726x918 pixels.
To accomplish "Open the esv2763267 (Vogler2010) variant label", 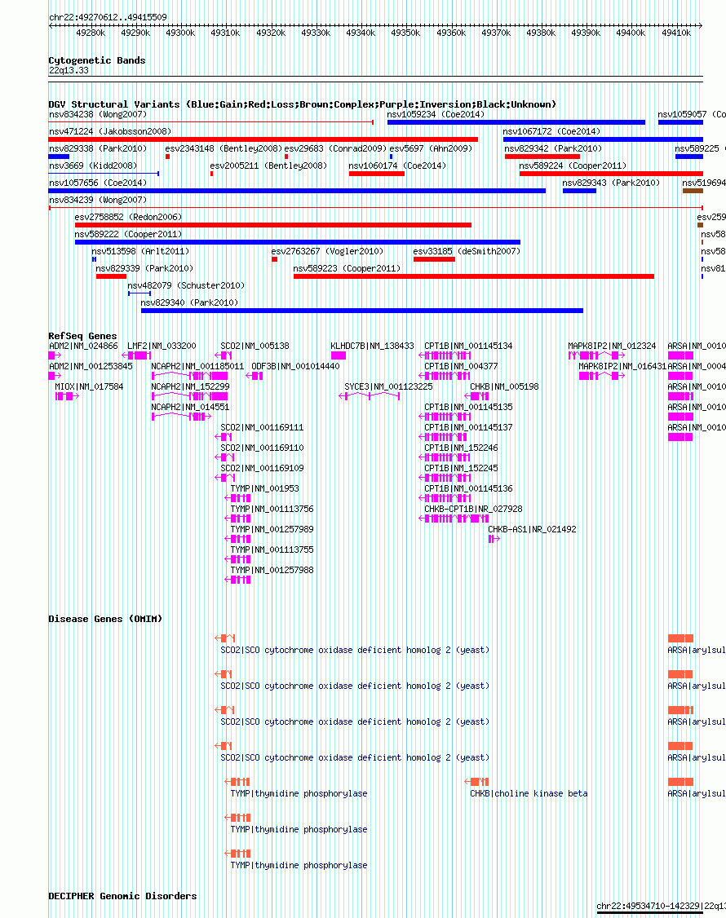I will tap(327, 251).
